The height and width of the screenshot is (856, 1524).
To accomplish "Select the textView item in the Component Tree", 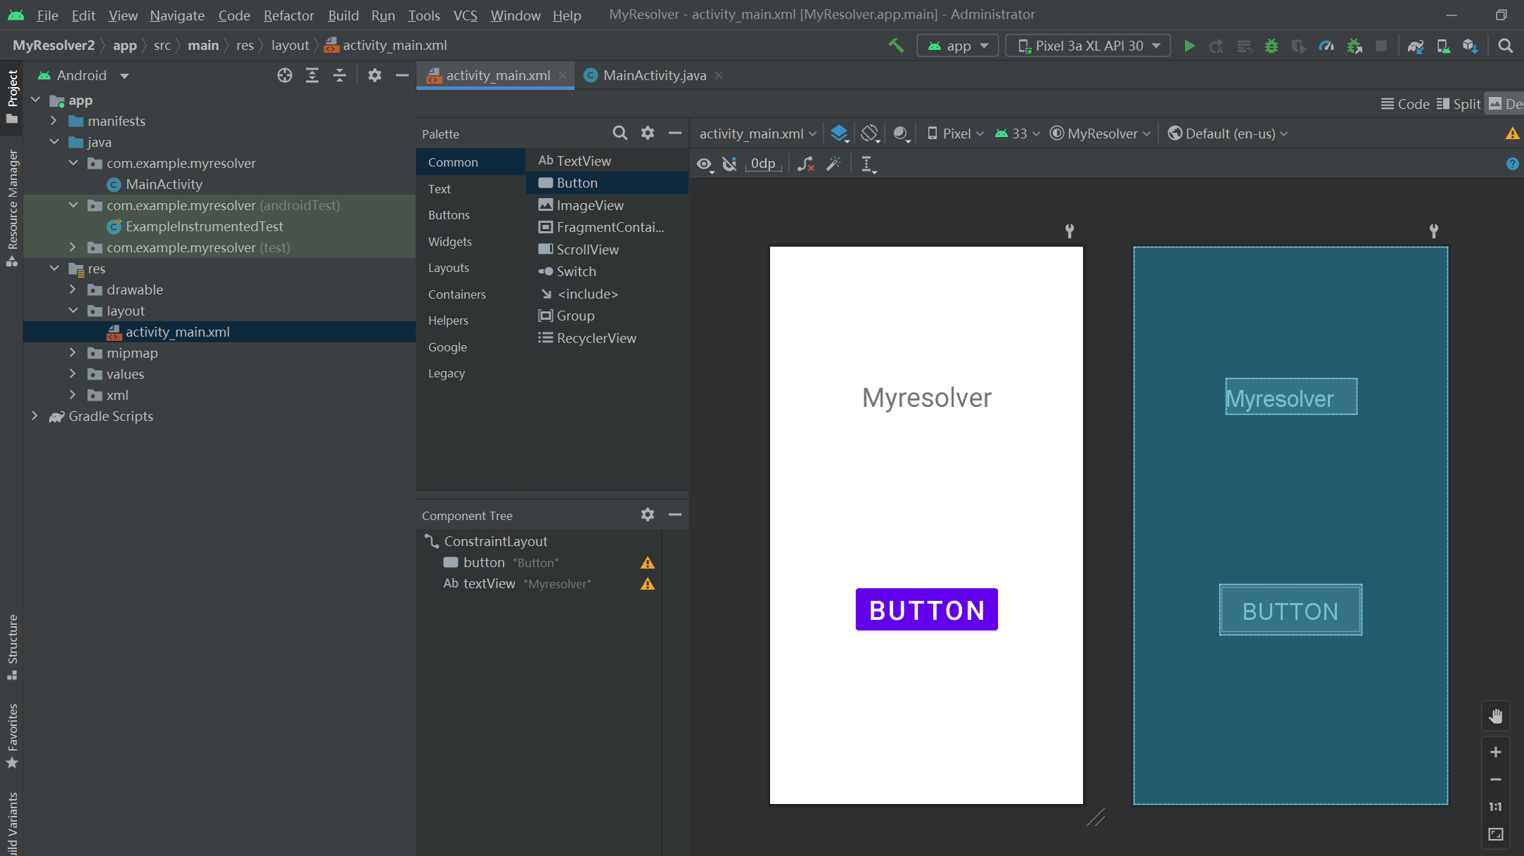I will 489,583.
